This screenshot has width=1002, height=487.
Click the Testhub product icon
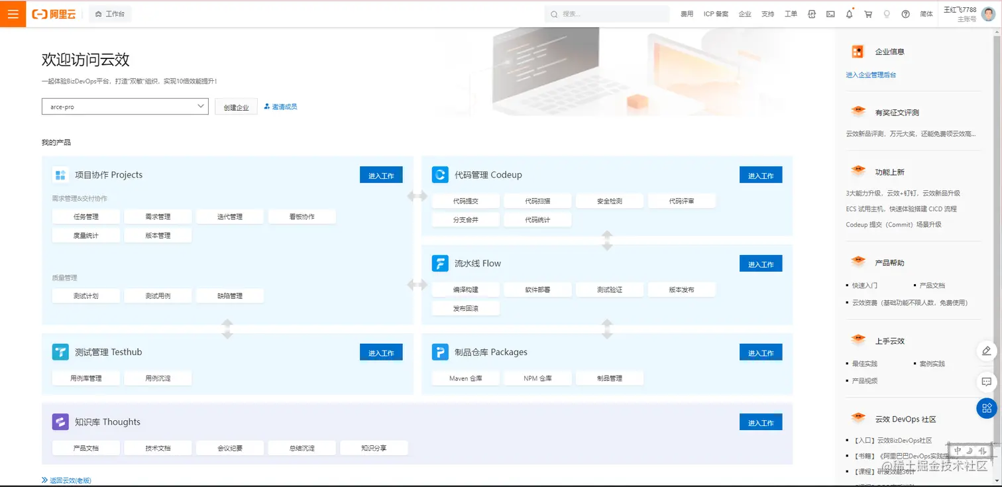pos(60,352)
